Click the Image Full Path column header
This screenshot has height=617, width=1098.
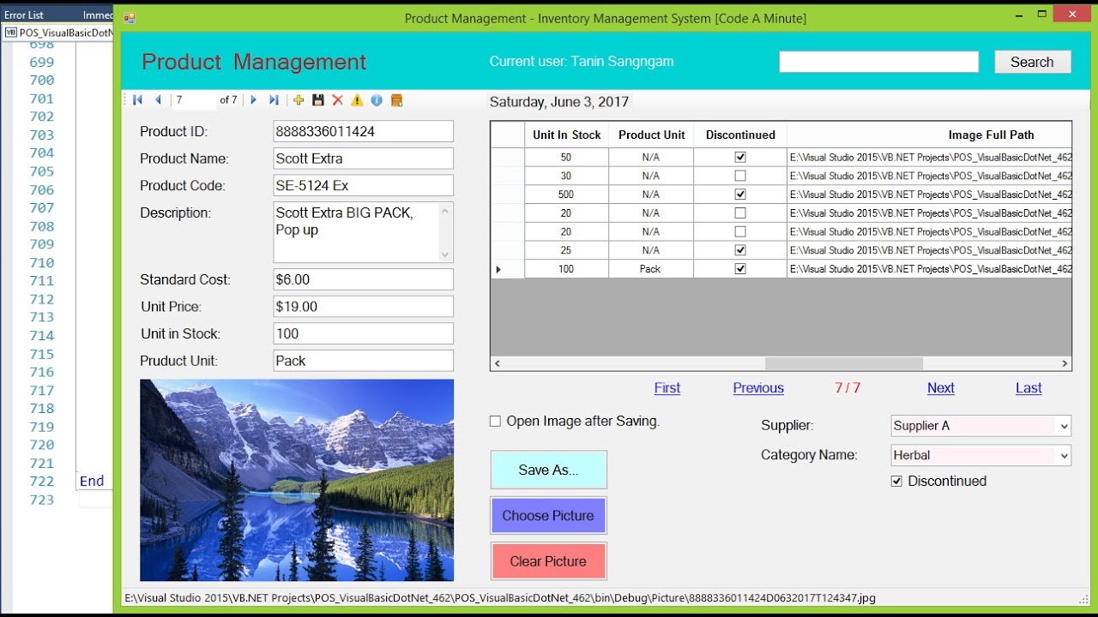point(930,135)
